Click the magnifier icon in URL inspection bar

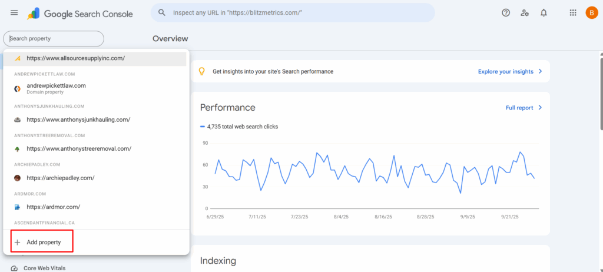coord(162,13)
